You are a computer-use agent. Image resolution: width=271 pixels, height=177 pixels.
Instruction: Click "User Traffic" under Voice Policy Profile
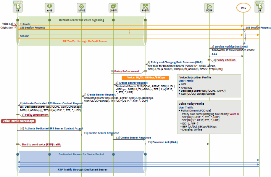[x=186, y=108]
